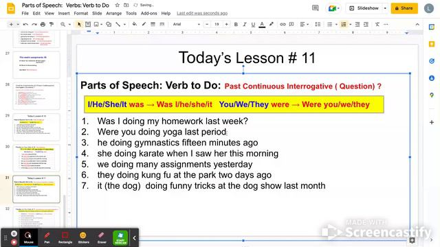Click the highlight color marker
The height and width of the screenshot is (247, 440).
(271, 25)
